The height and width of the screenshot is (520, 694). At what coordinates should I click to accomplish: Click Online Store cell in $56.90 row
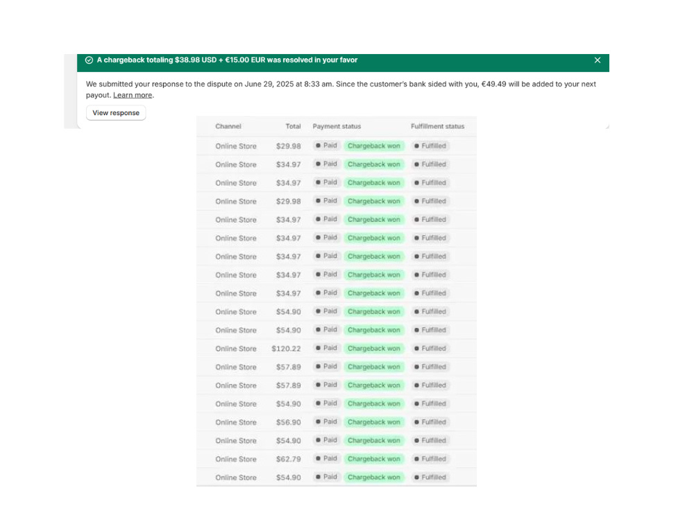tap(236, 422)
